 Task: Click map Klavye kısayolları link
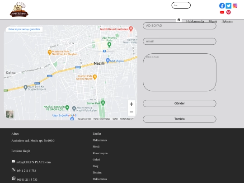[84, 119]
